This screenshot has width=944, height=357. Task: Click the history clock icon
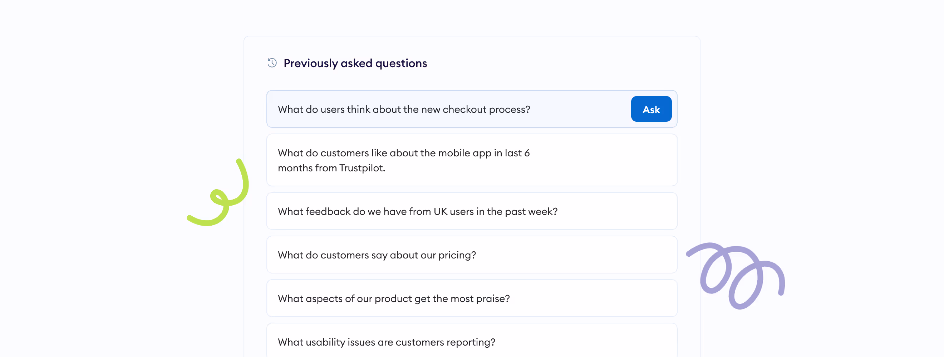[272, 63]
